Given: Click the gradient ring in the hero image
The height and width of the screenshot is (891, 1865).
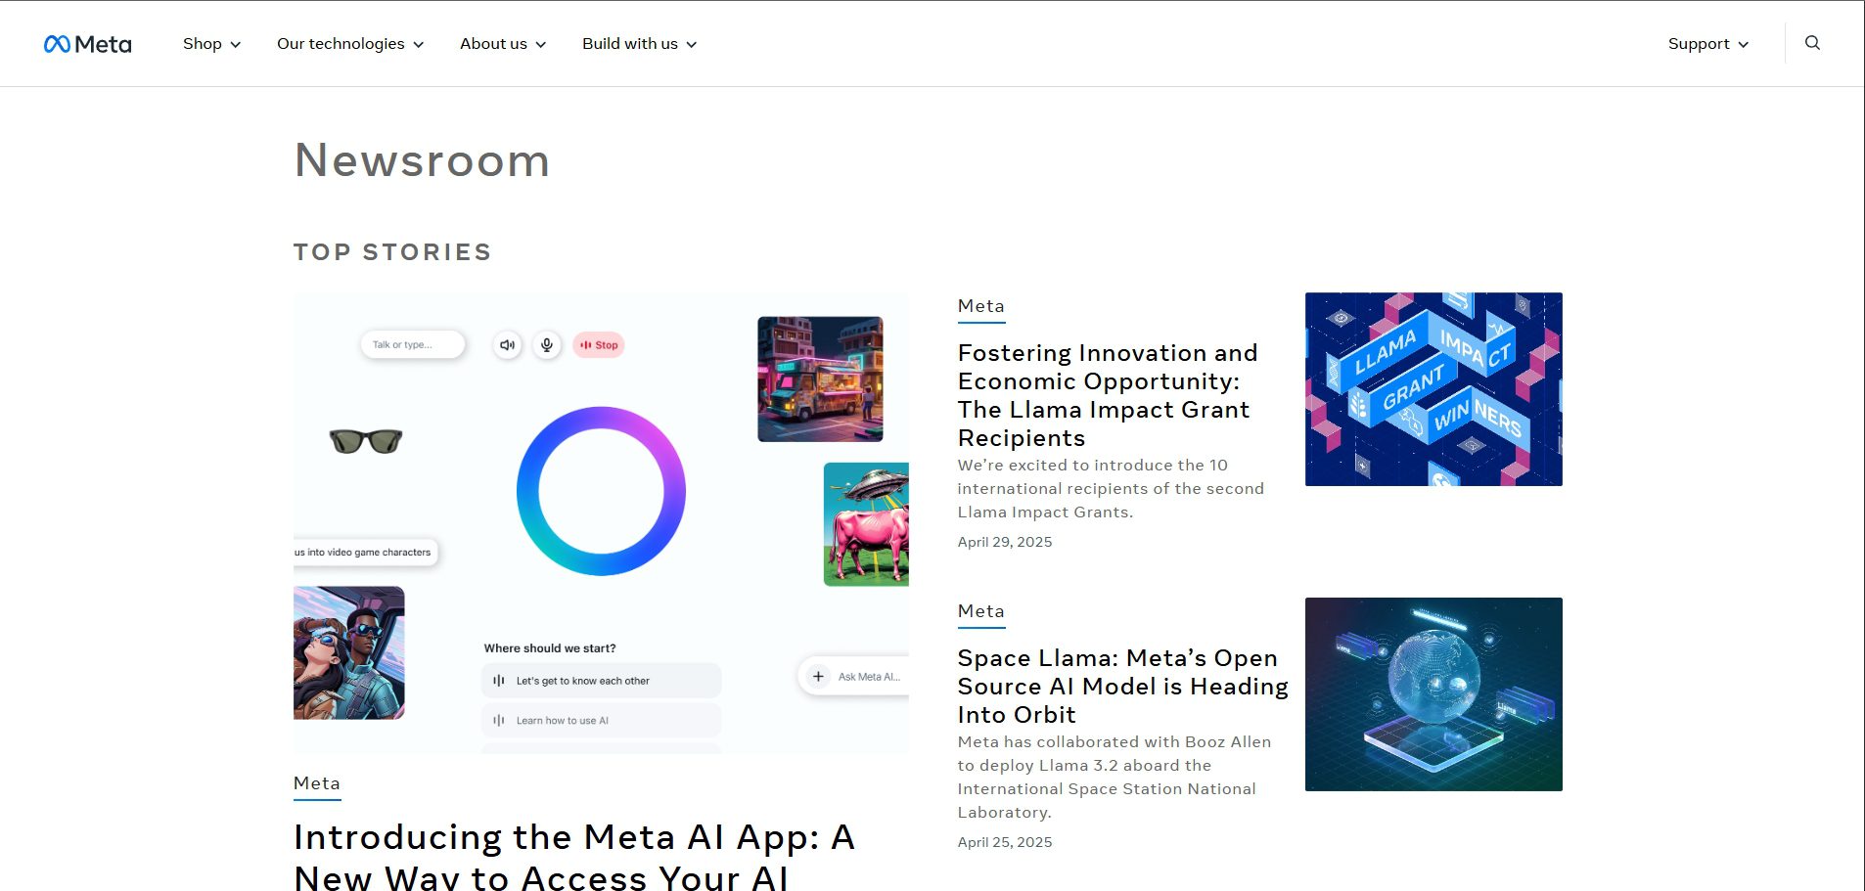Looking at the screenshot, I should pos(601,491).
